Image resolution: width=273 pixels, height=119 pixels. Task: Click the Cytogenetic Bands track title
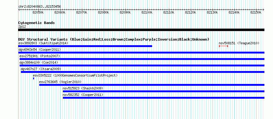37,23
